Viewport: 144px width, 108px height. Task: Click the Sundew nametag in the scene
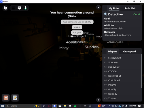(92, 47)
